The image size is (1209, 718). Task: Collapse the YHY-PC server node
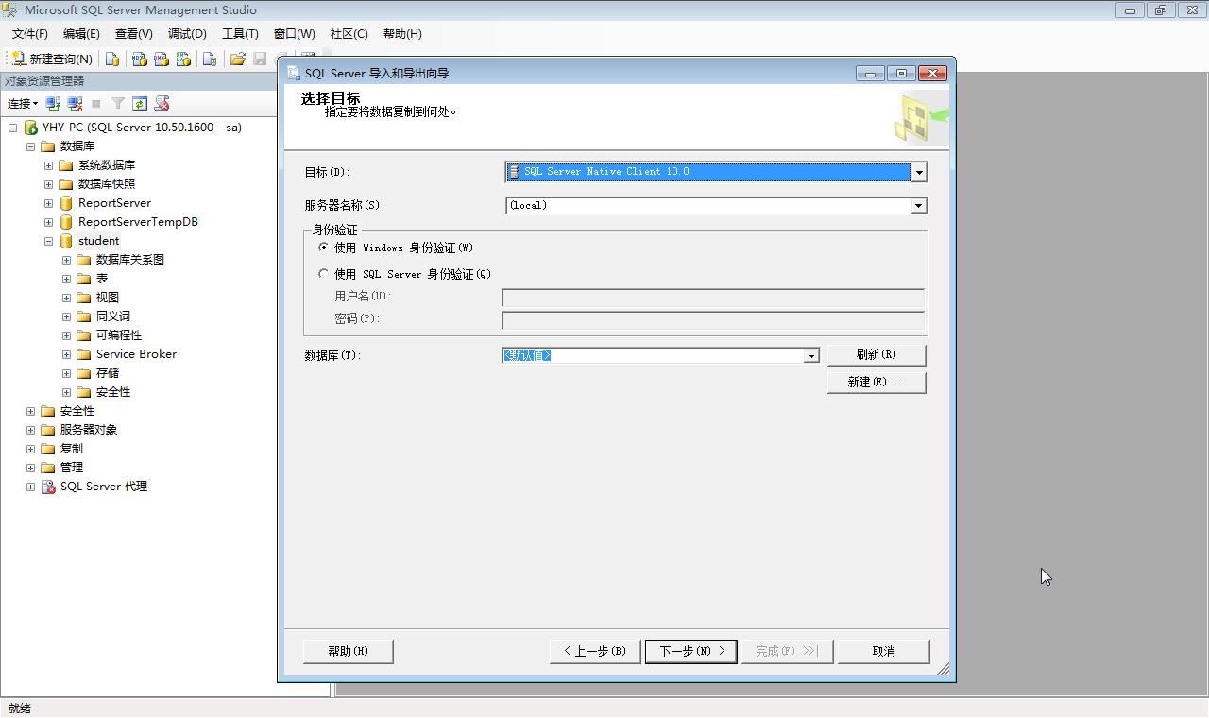[x=12, y=128]
